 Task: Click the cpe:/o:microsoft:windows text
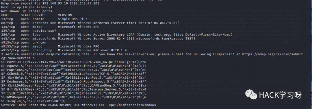tap(133, 105)
